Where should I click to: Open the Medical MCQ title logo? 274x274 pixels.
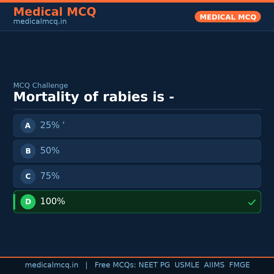point(55,12)
